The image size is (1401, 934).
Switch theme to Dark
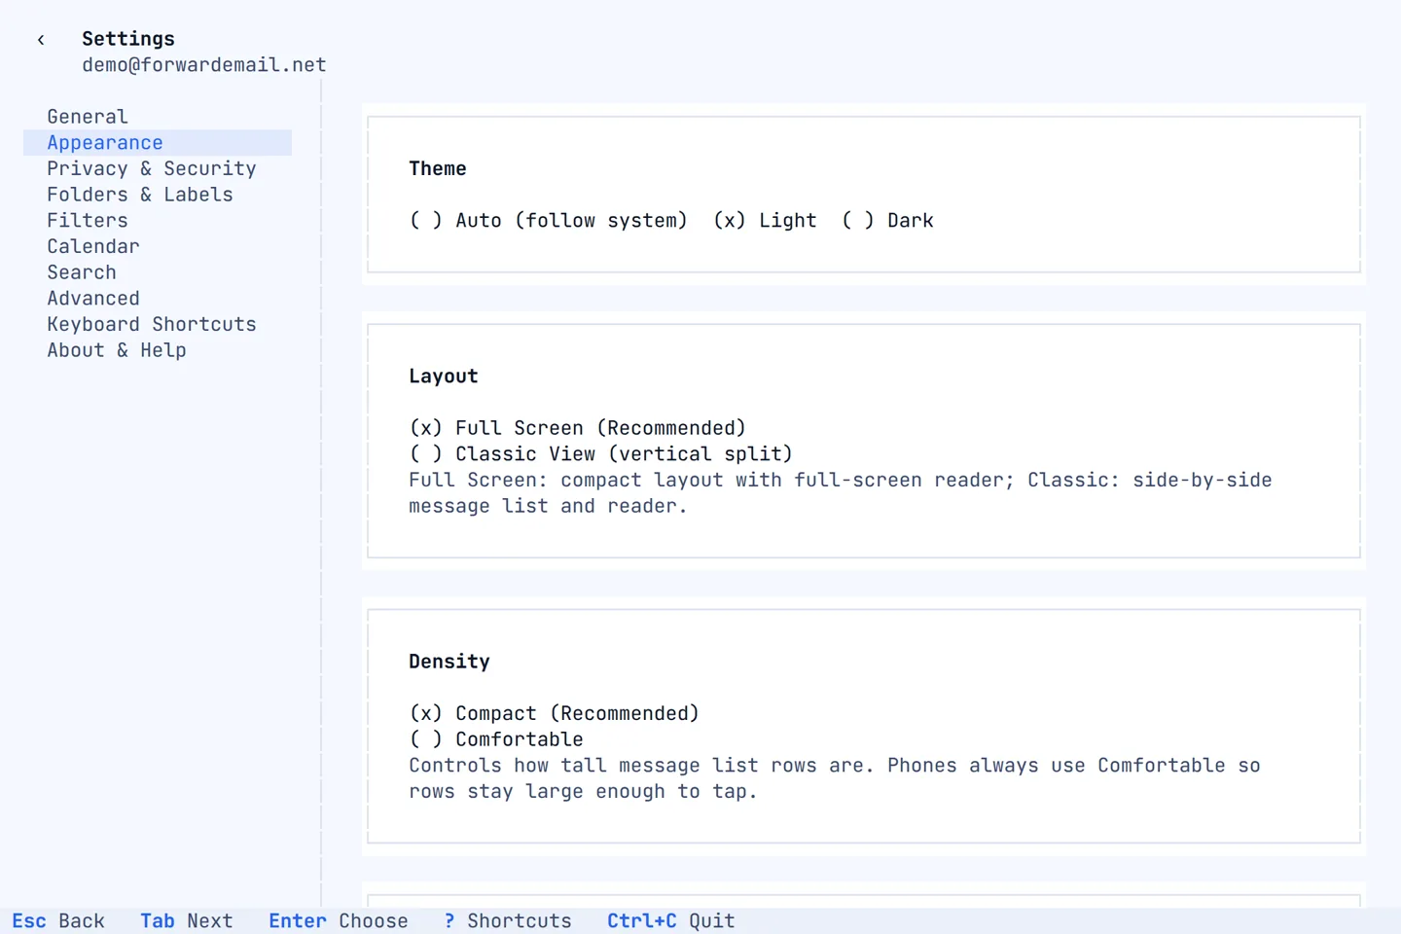coord(887,221)
